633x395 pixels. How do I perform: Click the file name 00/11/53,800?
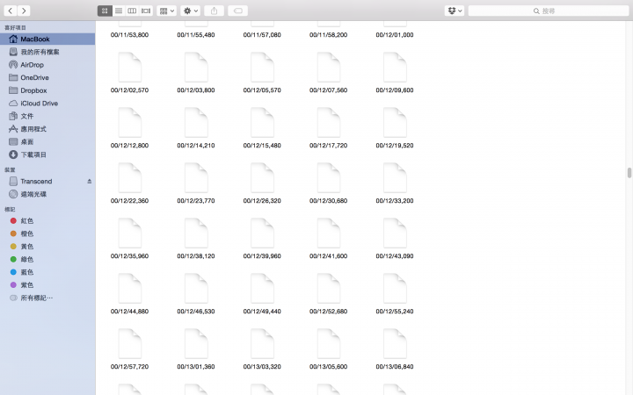(x=129, y=35)
